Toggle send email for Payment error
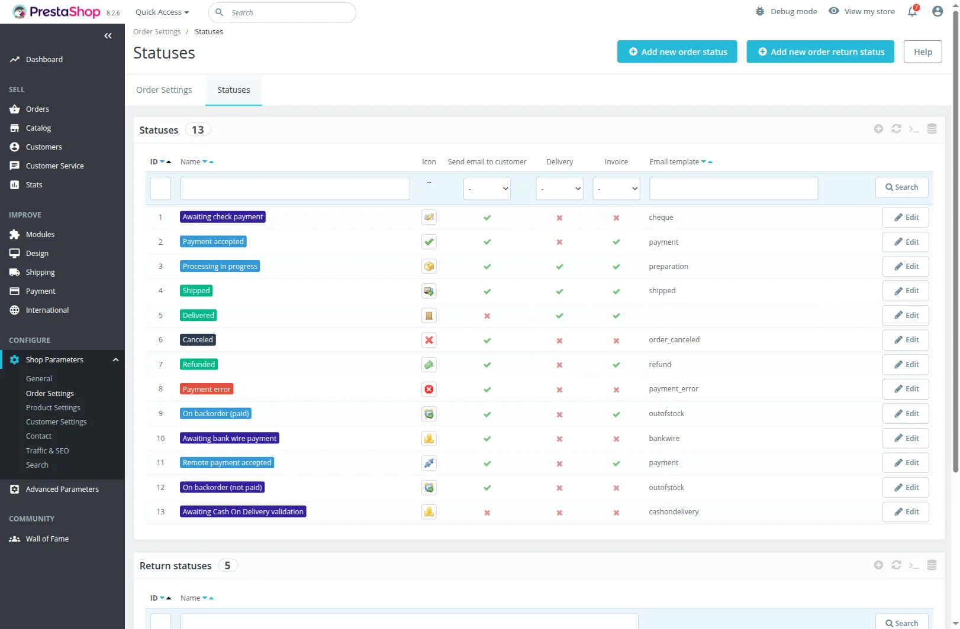This screenshot has height=629, width=960. 487,390
